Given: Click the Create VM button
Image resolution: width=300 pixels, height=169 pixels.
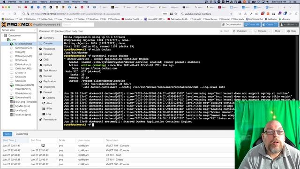Looking at the screenshot, I should click(252, 24).
